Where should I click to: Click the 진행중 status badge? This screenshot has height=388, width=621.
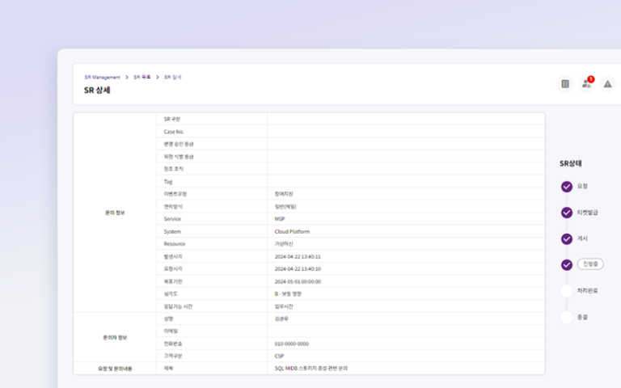[590, 264]
